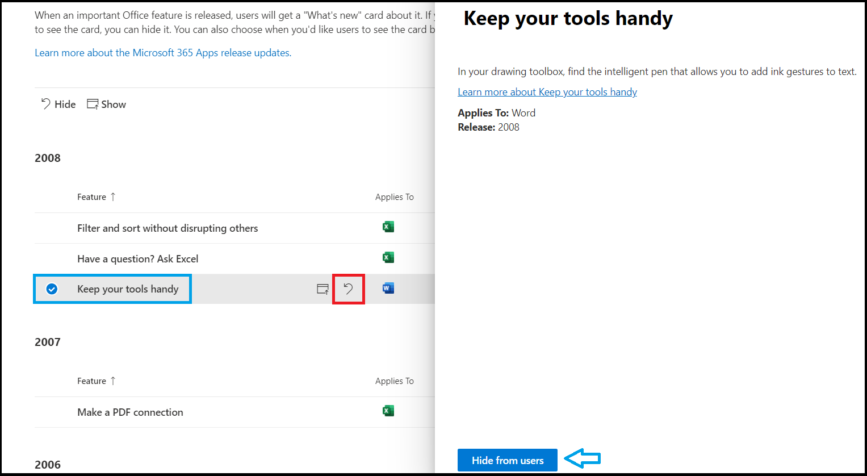This screenshot has height=476, width=867.
Task: Click the Excel icon beside "Have a question? Ask Excel"
Action: click(388, 257)
